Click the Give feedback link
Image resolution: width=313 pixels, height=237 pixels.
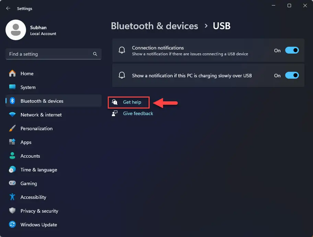pyautogui.click(x=138, y=113)
